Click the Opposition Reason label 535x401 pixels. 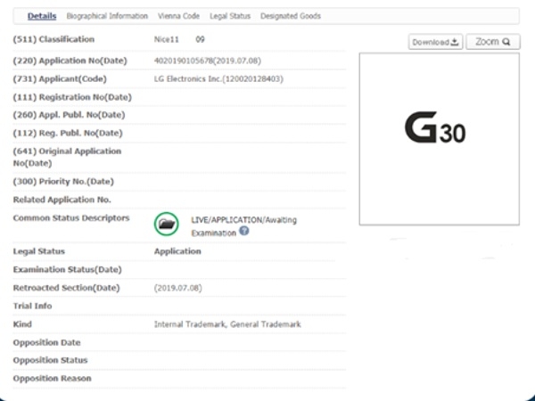click(52, 379)
